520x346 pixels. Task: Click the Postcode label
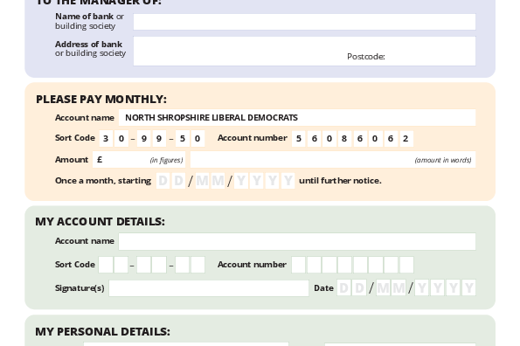click(366, 57)
